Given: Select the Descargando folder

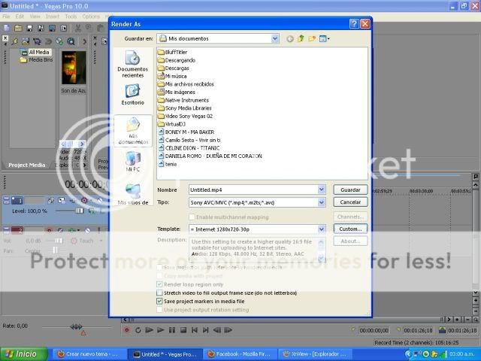Looking at the screenshot, I should [177, 60].
